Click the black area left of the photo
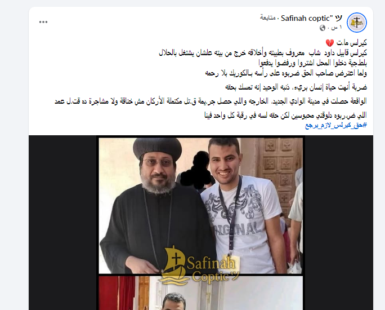385x310 pixels. pos(63,223)
